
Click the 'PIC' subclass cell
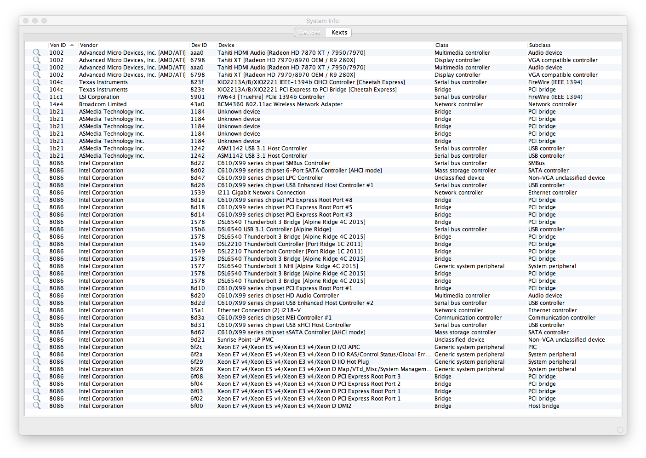click(x=532, y=347)
